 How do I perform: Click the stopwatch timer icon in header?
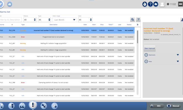pyautogui.click(x=145, y=4)
